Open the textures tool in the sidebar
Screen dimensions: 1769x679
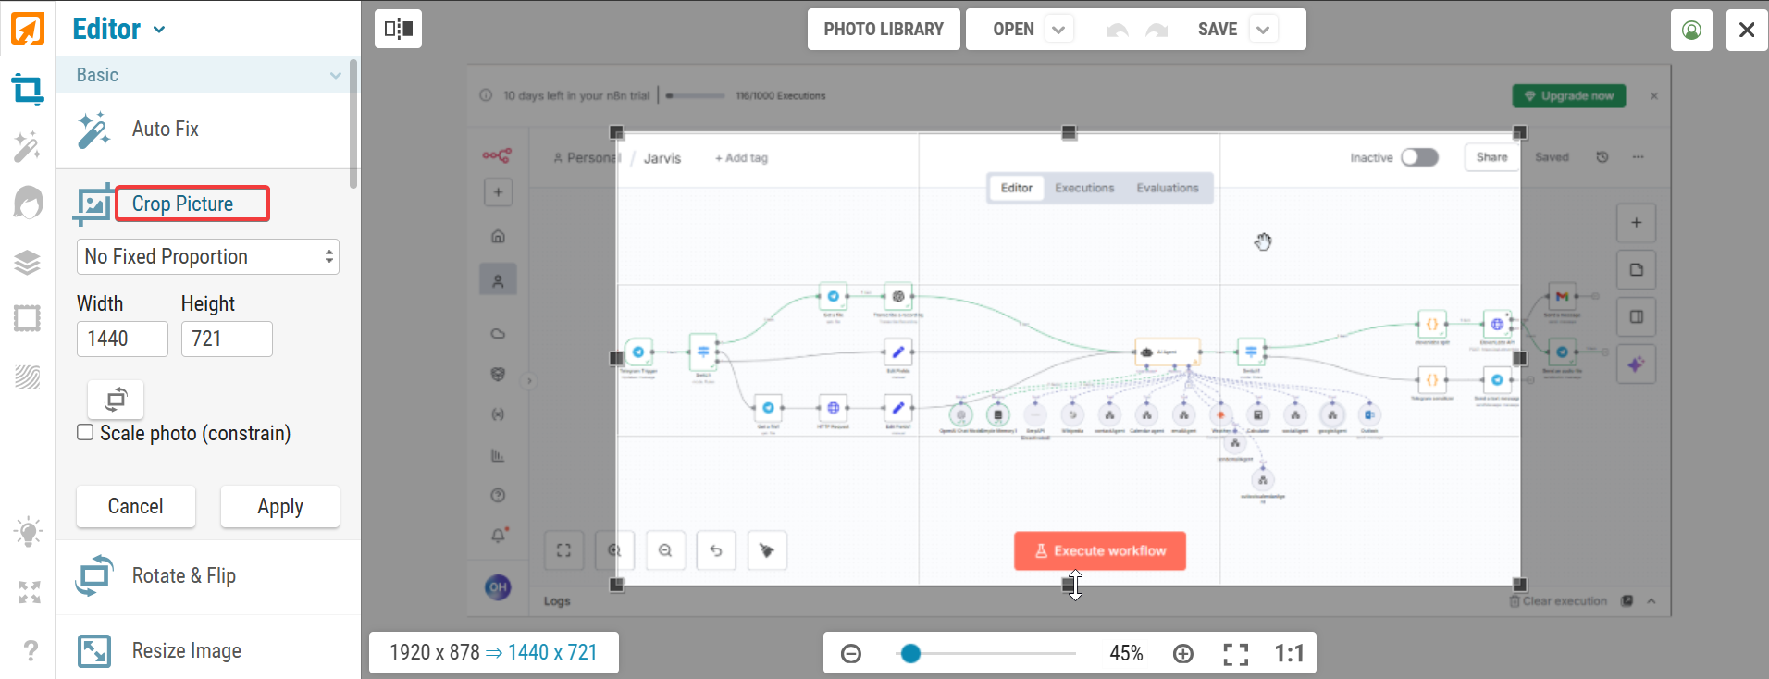pyautogui.click(x=28, y=377)
